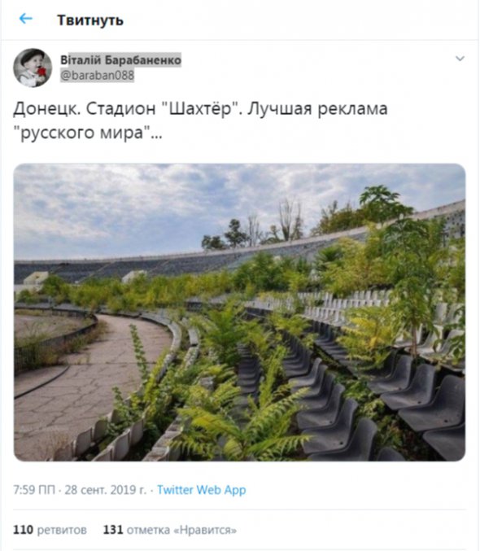Click the tweet text starting with Донецк
The width and height of the screenshot is (480, 551).
(x=200, y=120)
